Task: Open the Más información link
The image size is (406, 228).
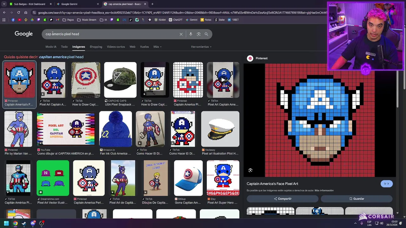Action: click(x=324, y=191)
